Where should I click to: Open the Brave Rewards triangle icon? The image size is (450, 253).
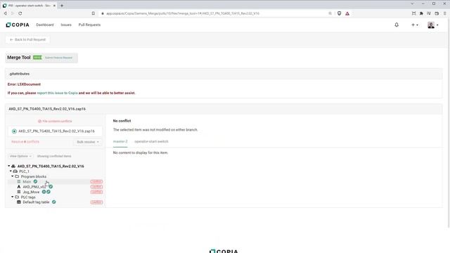(347, 13)
